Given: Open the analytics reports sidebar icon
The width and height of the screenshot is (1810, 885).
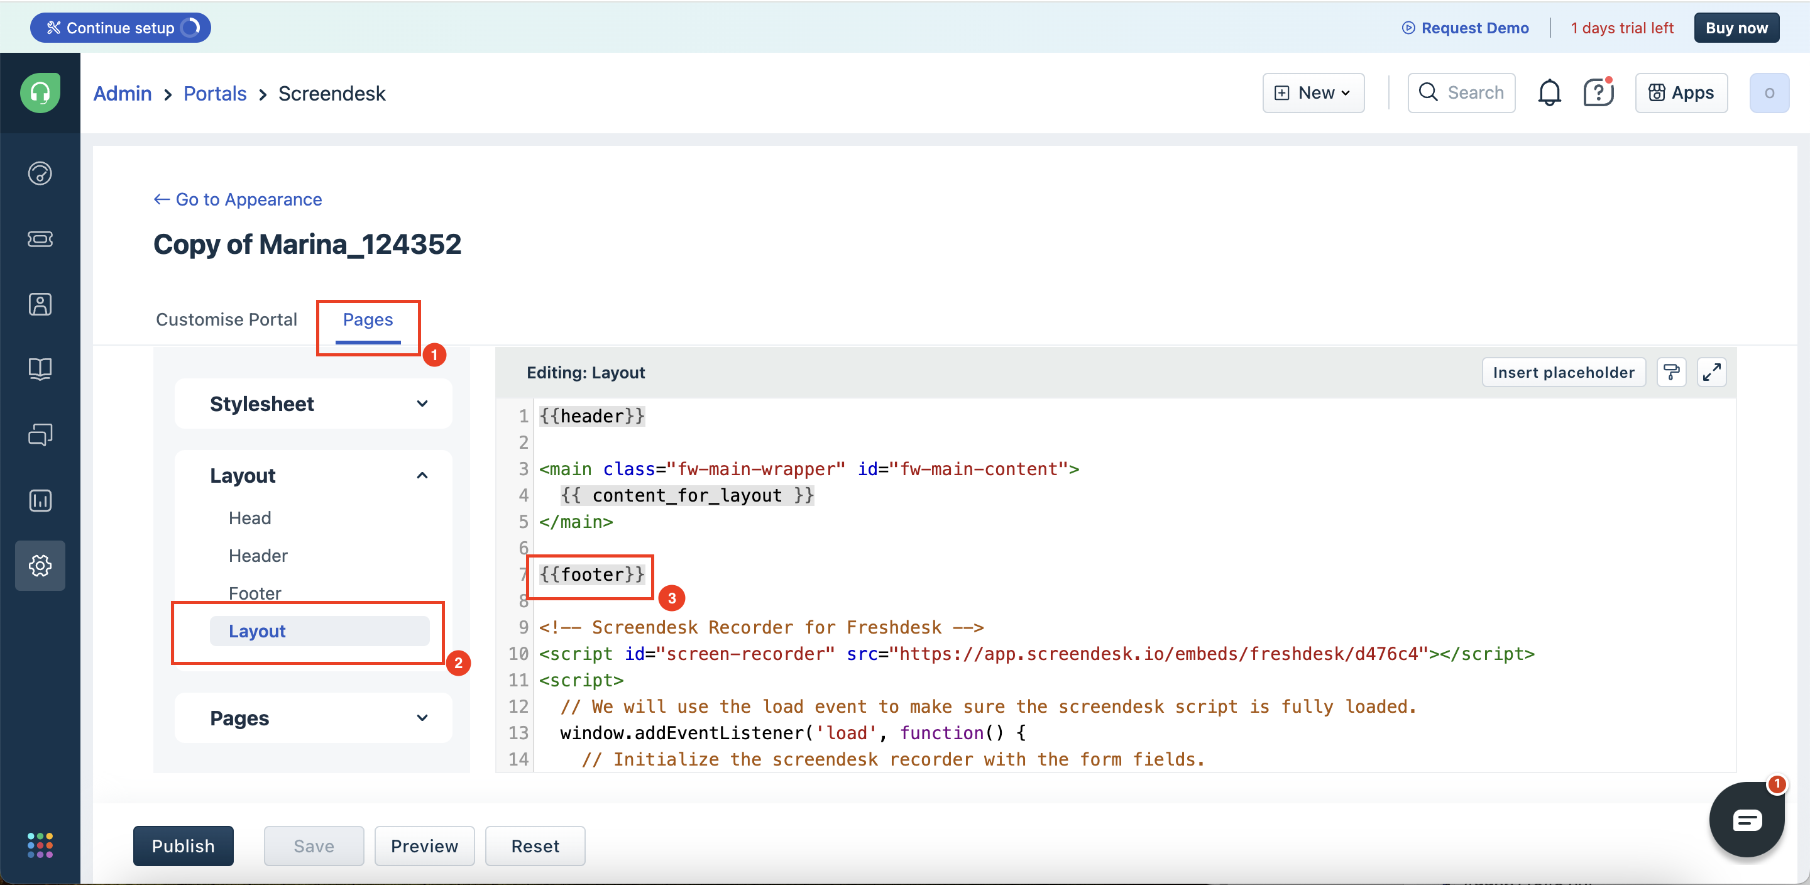Looking at the screenshot, I should coord(40,500).
